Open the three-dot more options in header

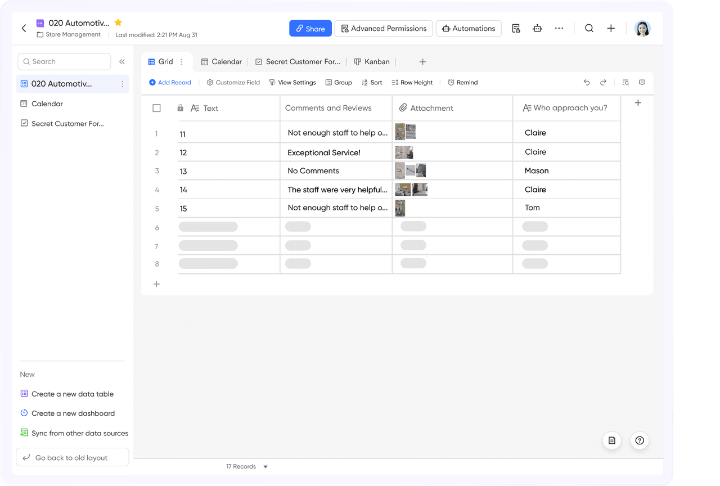click(x=559, y=28)
